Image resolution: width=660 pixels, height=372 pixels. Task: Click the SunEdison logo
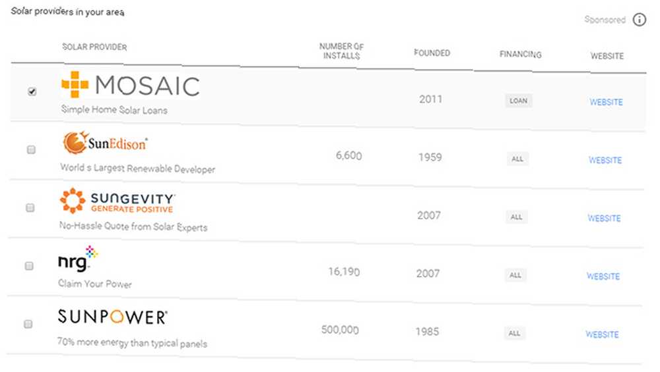point(105,142)
